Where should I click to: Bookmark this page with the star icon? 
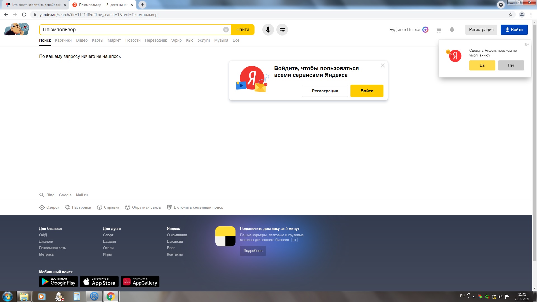coord(511,15)
